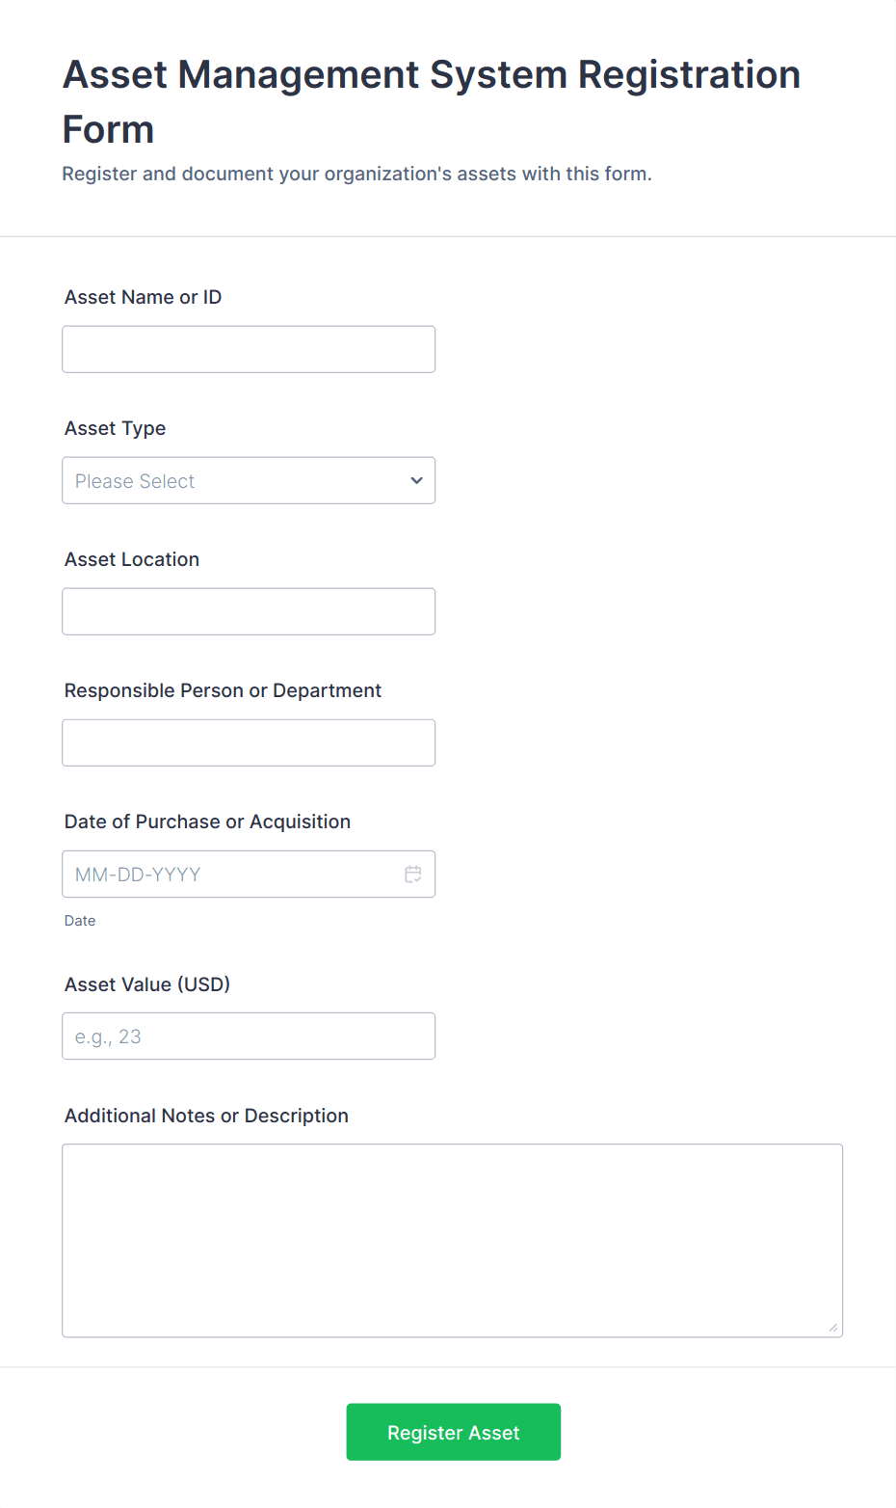Click the MM-DD-YYYY date field
The height and width of the screenshot is (1508, 896).
(x=231, y=875)
